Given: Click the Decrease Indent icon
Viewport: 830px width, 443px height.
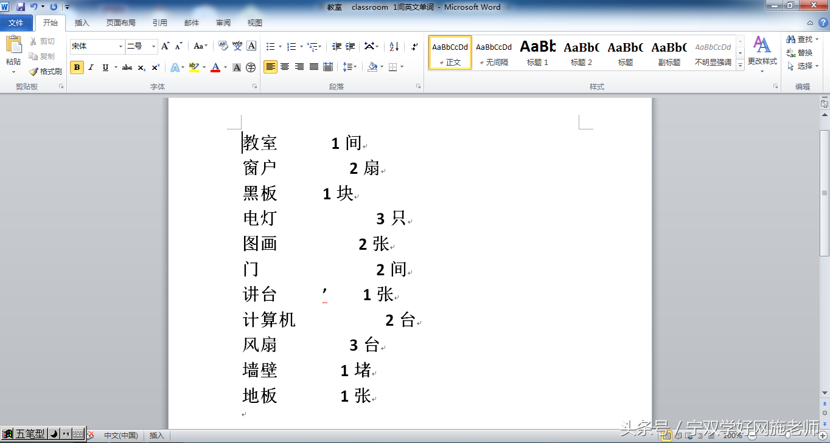Looking at the screenshot, I should pyautogui.click(x=337, y=46).
